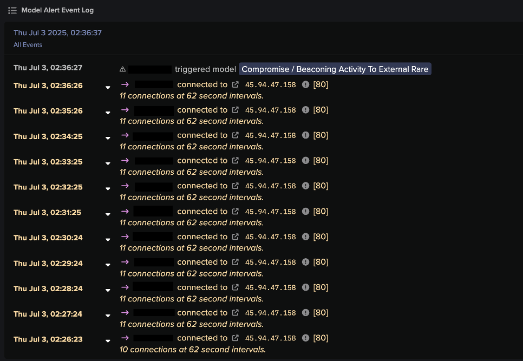The image size is (523, 361).
Task: Click the orange arrow icon on the 02:34:25 event
Action: [x=125, y=135]
